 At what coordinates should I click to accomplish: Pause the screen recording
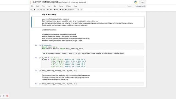[4, 96]
